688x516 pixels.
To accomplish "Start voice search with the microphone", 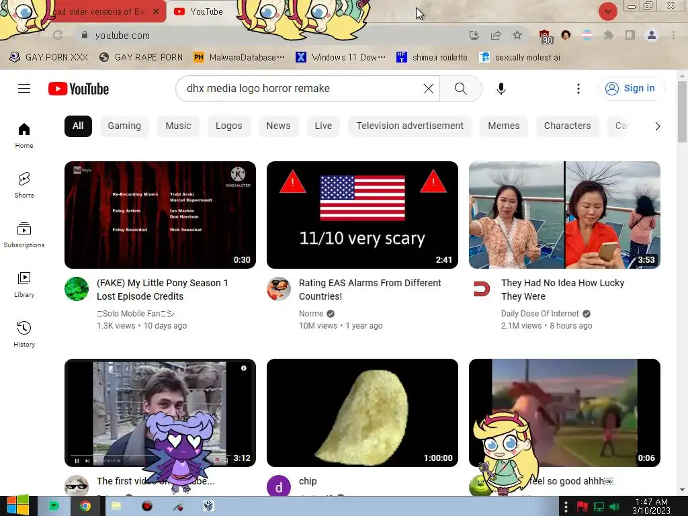I will tap(501, 89).
